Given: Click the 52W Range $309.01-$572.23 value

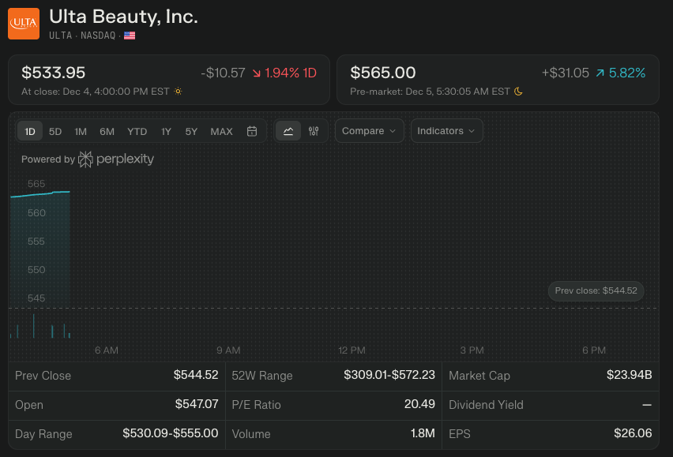Looking at the screenshot, I should [389, 375].
